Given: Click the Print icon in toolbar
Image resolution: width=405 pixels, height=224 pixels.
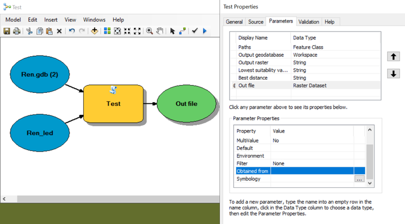Looking at the screenshot, I should (x=17, y=31).
